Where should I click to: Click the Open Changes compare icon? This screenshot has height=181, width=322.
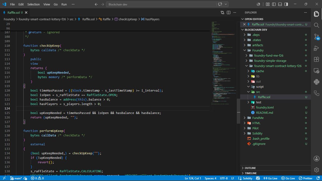pos(222,12)
